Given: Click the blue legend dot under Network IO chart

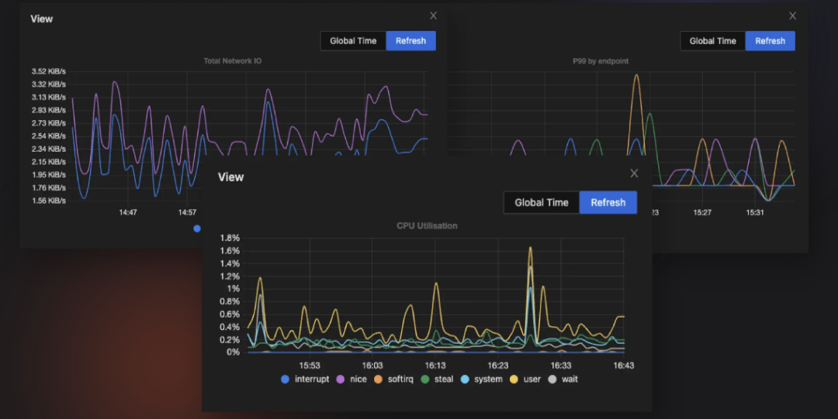Looking at the screenshot, I should (x=197, y=228).
